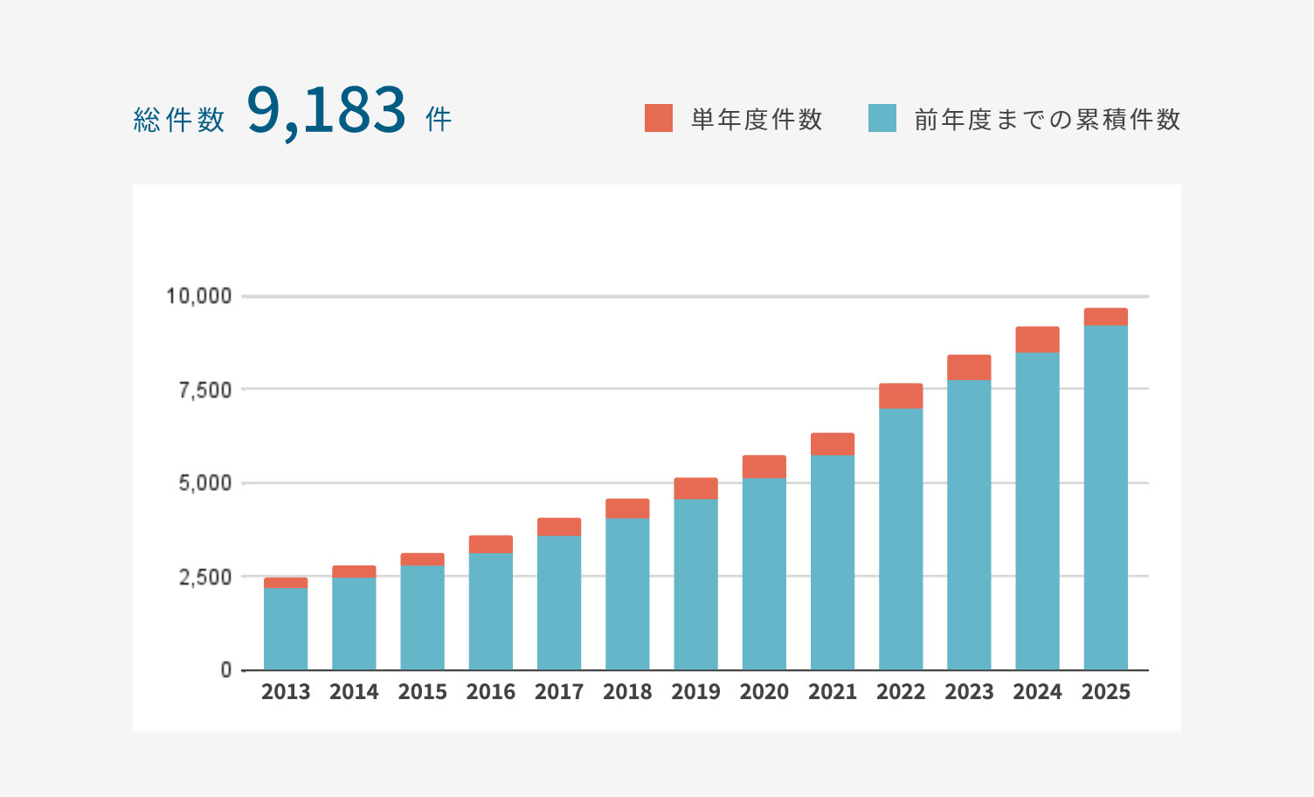Select the blue segment of the 2021 bar
This screenshot has width=1314, height=797.
coord(833,562)
